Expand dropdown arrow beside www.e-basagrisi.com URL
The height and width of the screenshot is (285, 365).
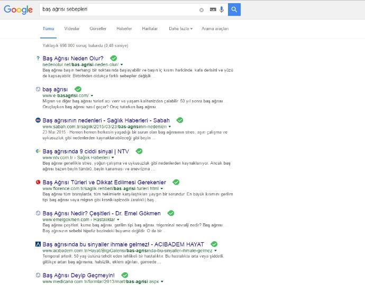[92, 96]
